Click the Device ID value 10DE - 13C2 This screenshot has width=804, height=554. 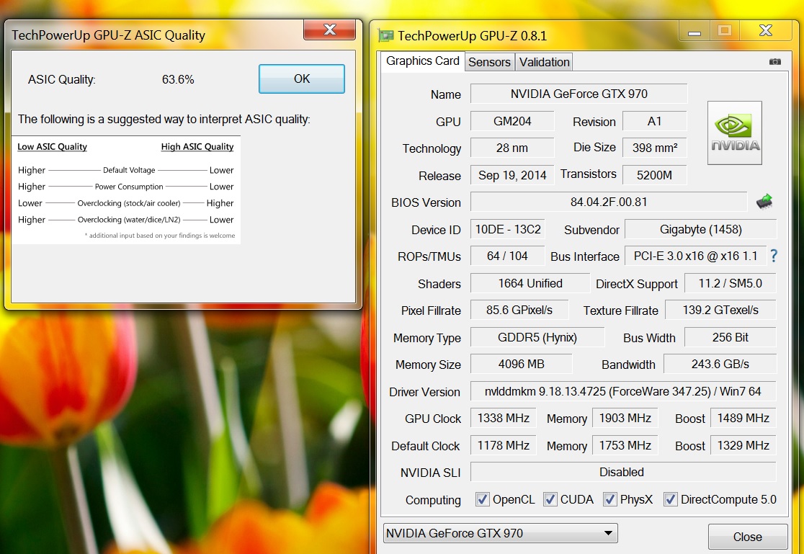pos(508,229)
